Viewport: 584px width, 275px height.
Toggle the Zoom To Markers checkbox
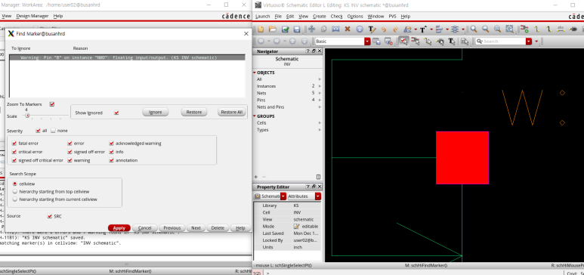coord(52,104)
